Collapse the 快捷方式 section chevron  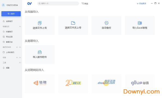coord(20,26)
